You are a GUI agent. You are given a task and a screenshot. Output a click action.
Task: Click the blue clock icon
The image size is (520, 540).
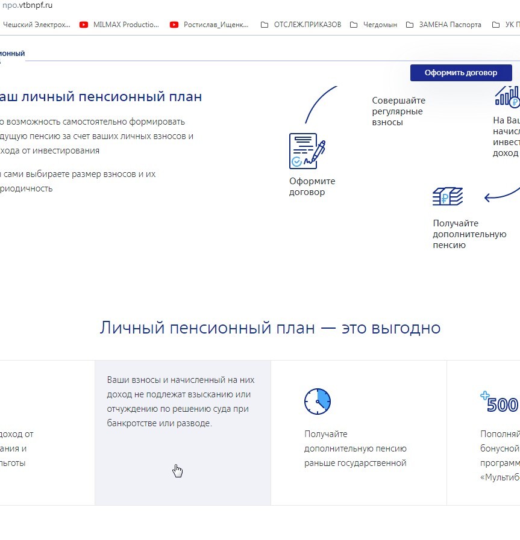(318, 401)
